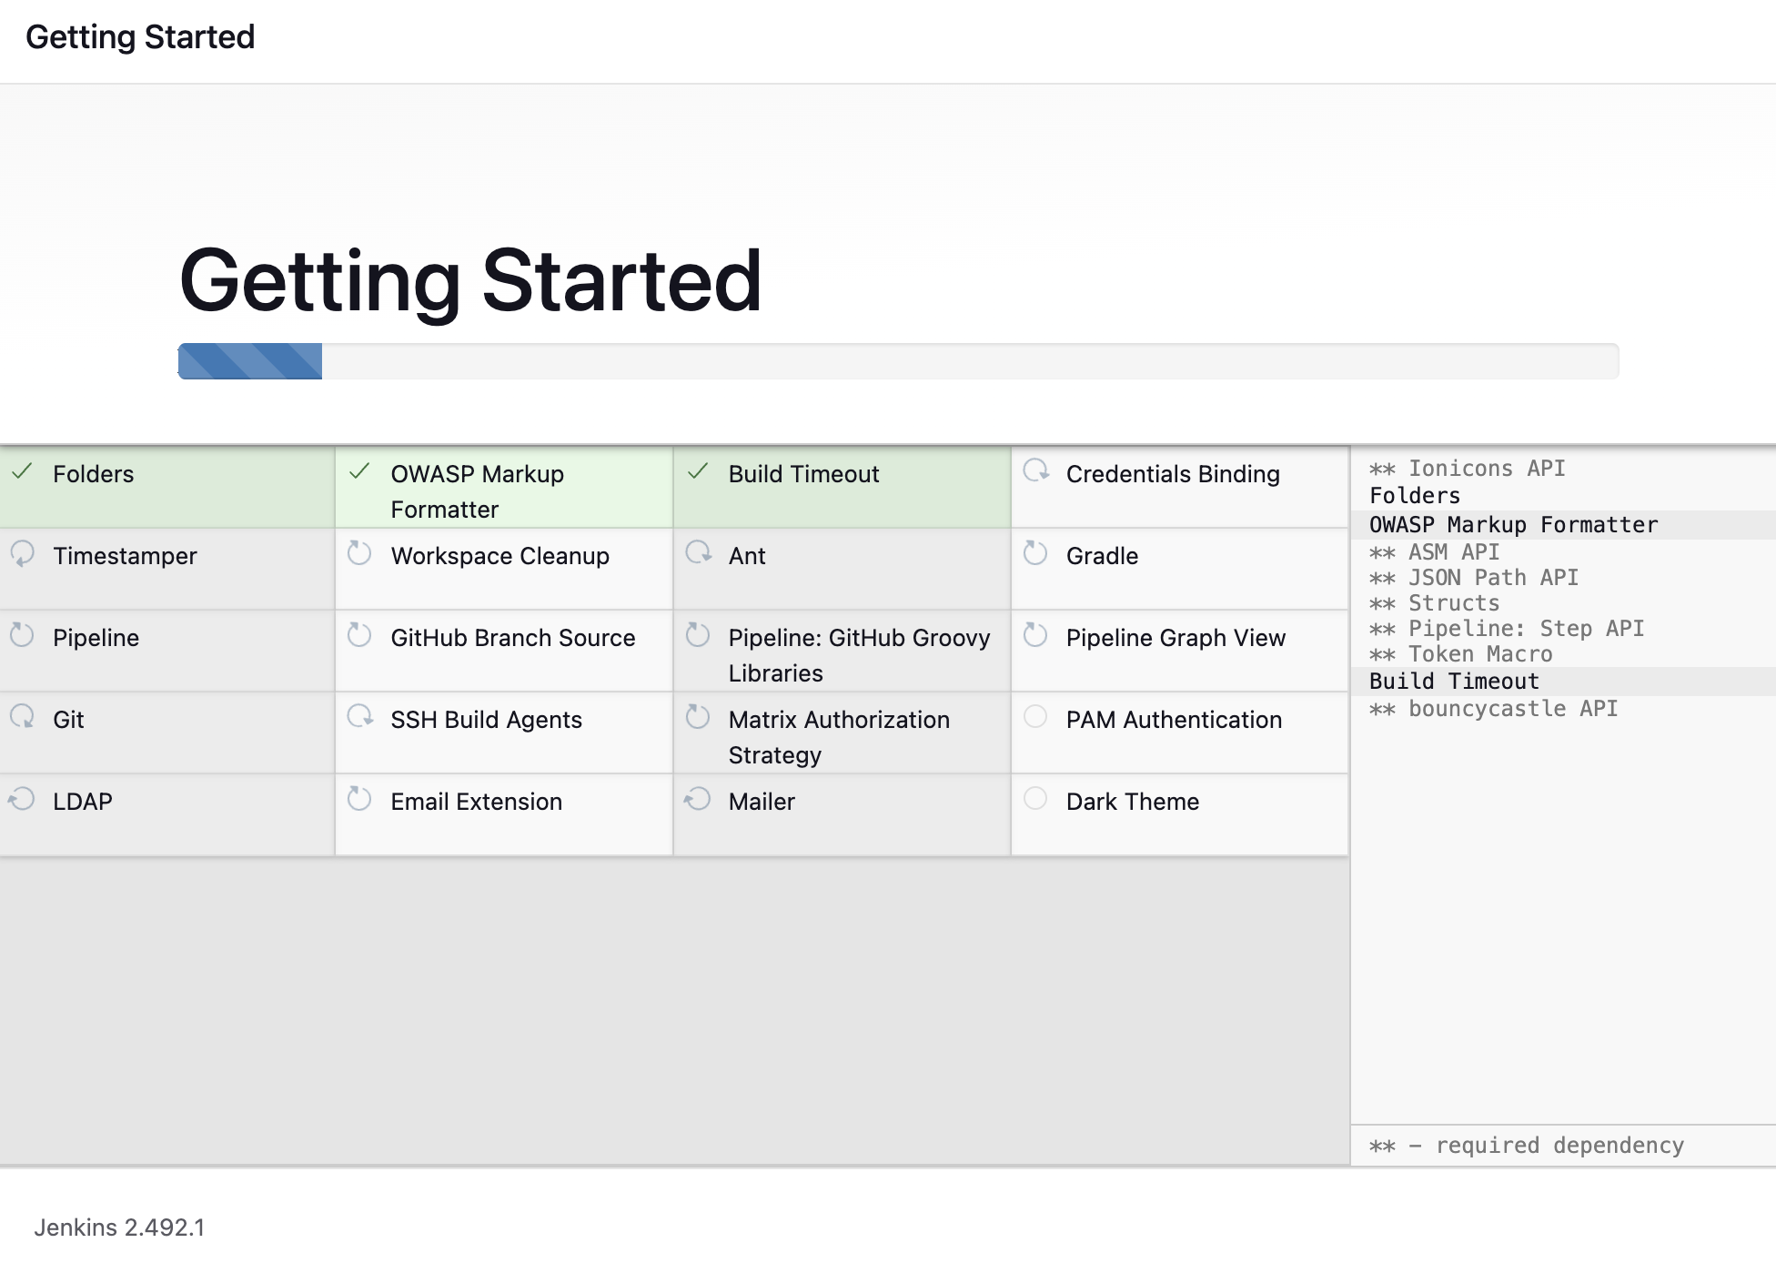
Task: Click the Pipeline Graph View label
Action: pos(1176,638)
